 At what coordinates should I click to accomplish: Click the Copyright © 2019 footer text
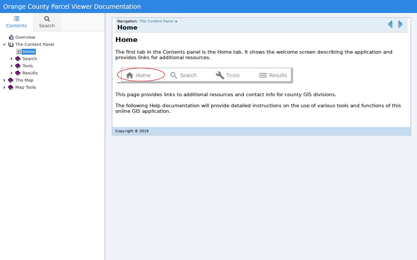coord(132,131)
